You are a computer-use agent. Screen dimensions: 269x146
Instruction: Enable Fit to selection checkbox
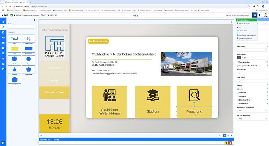(238, 62)
